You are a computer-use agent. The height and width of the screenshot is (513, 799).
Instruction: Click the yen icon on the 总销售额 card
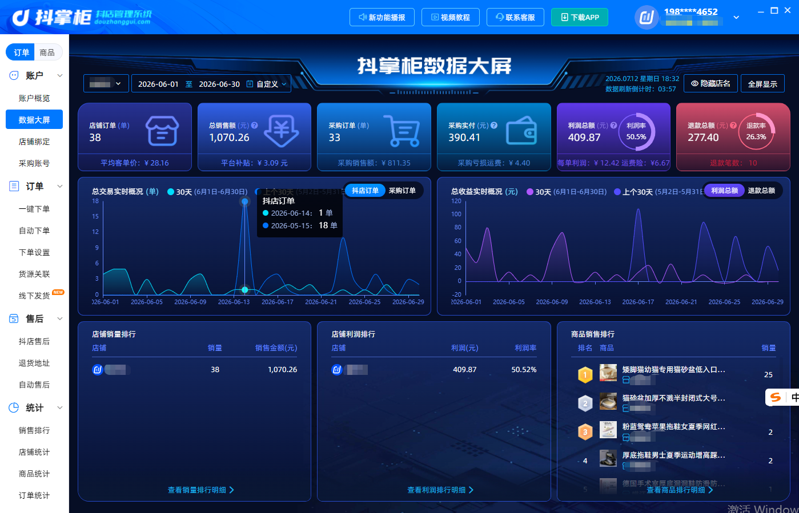coord(282,131)
